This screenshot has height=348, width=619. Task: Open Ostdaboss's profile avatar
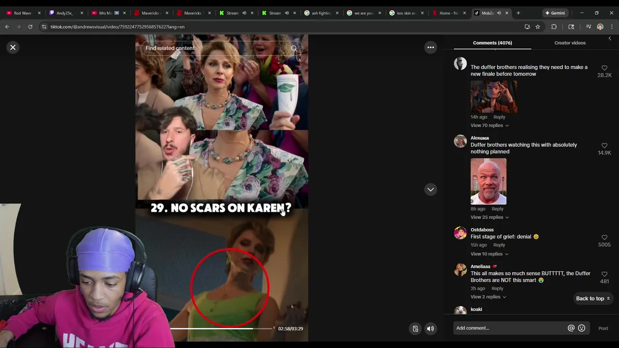460,233
